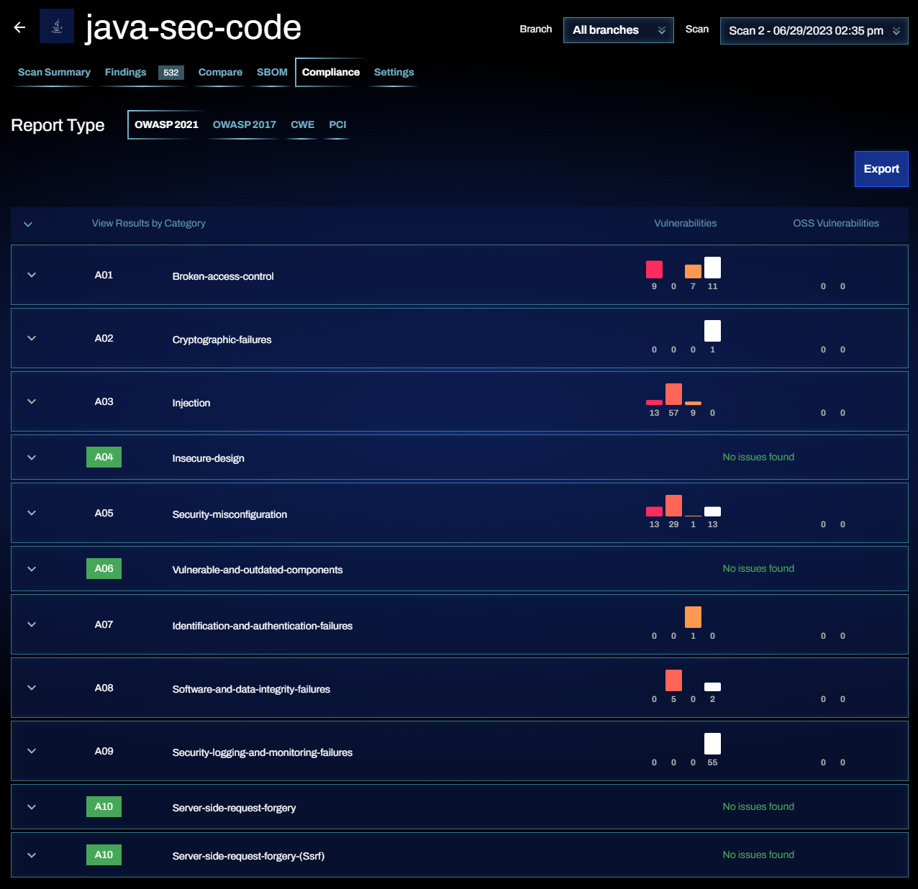Click the Security-misconfiguration category name
Screen dimensions: 918x889
tap(229, 514)
